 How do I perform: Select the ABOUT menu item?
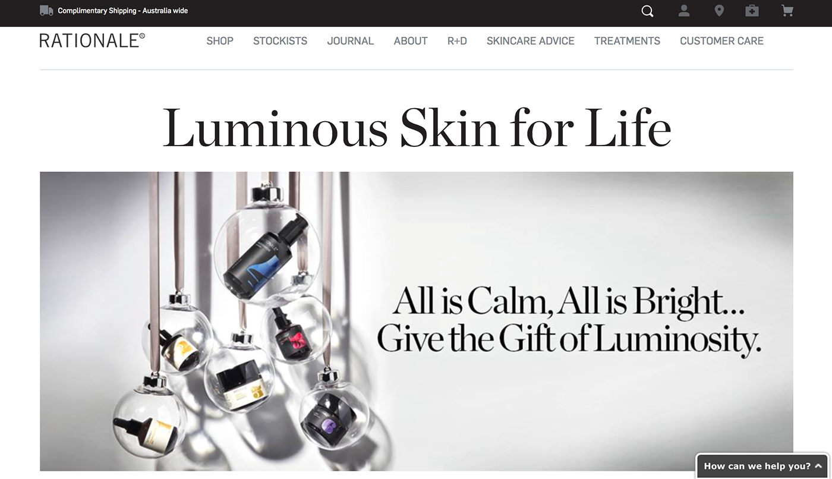click(x=411, y=41)
